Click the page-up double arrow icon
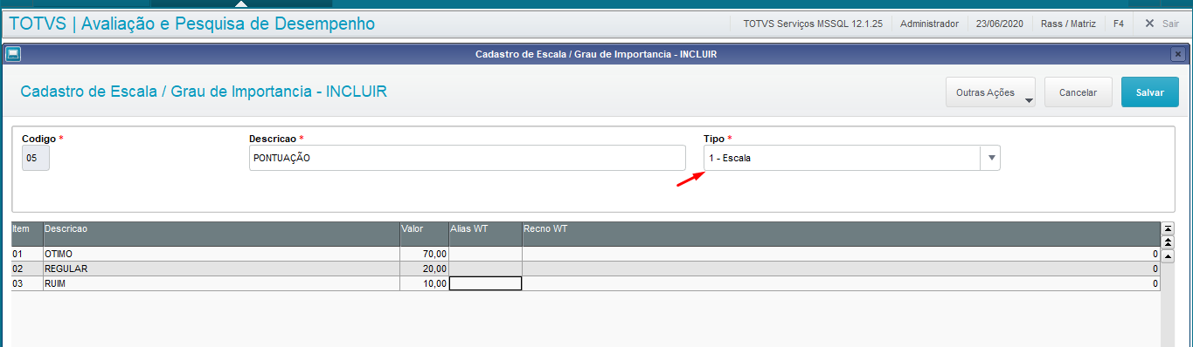This screenshot has height=347, width=1193. tap(1168, 242)
